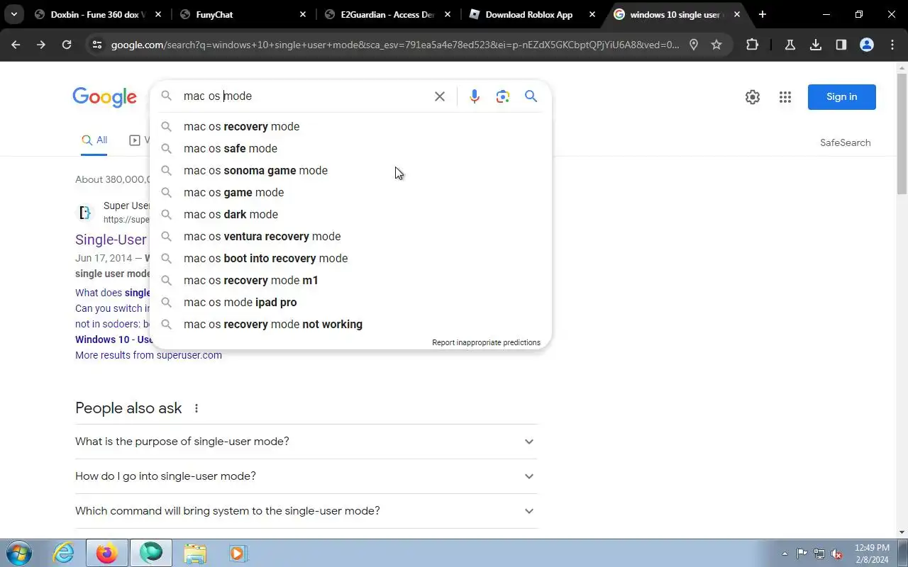The image size is (908, 567).
Task: Click the taskbar clock showing 12:49 PM
Action: click(x=872, y=554)
